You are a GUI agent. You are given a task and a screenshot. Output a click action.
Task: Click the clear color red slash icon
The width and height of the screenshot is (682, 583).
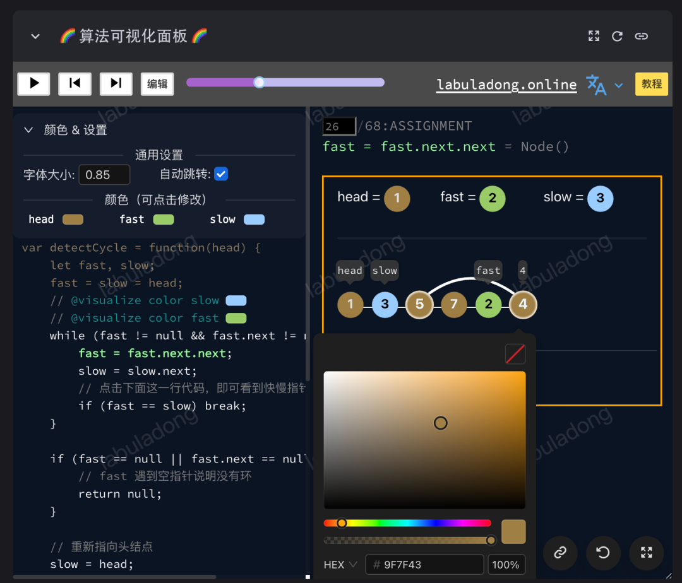tap(515, 354)
